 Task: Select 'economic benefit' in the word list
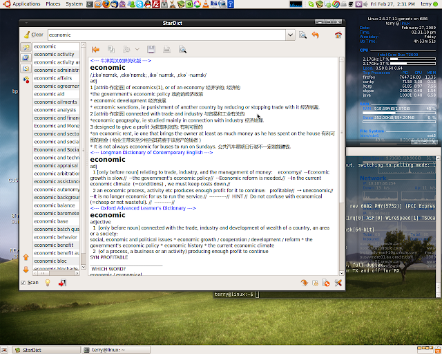point(54,245)
